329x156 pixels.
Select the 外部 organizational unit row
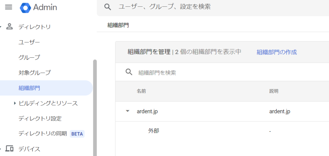tap(154, 131)
